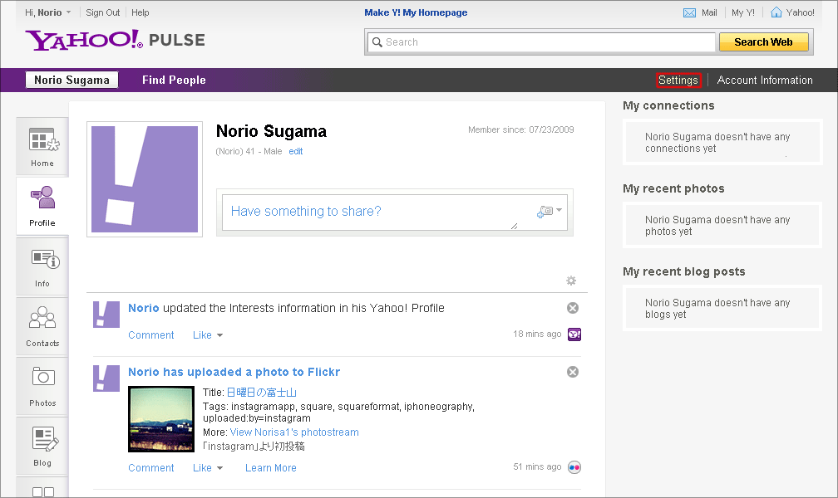This screenshot has width=838, height=498.
Task: Click the edit link beside profile details
Action: [296, 152]
